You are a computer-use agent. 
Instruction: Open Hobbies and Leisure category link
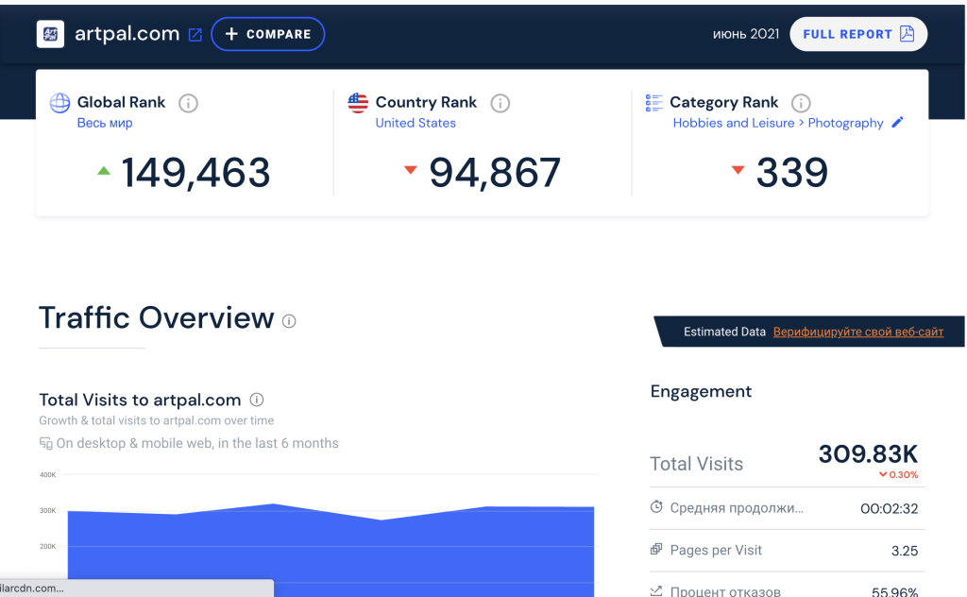[733, 123]
